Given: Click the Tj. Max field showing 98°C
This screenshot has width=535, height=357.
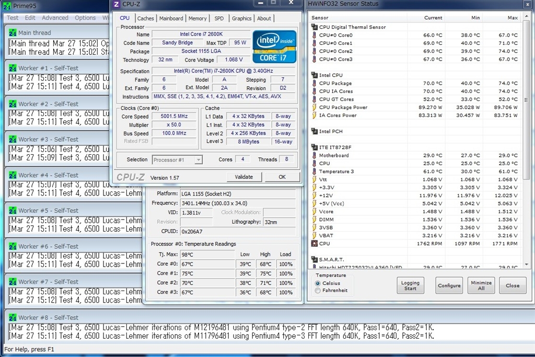Looking at the screenshot, I should 207,255.
